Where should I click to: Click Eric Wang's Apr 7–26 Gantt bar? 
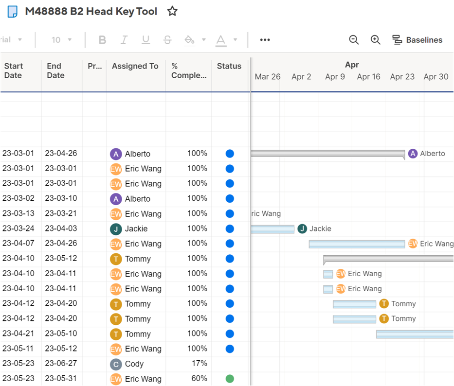pyautogui.click(x=357, y=244)
